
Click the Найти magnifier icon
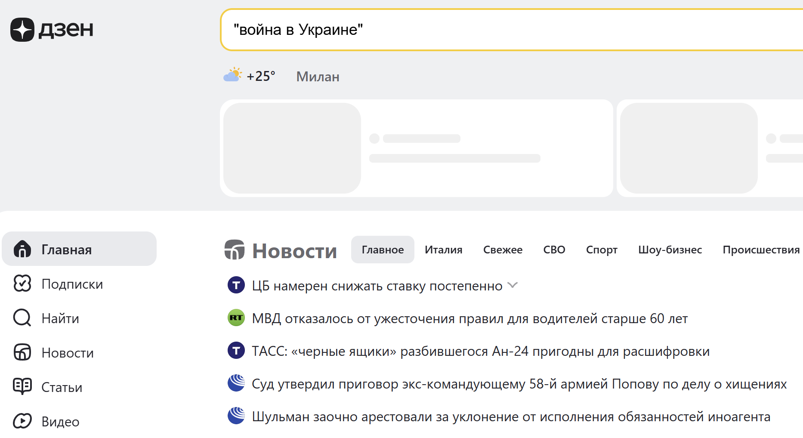[22, 318]
